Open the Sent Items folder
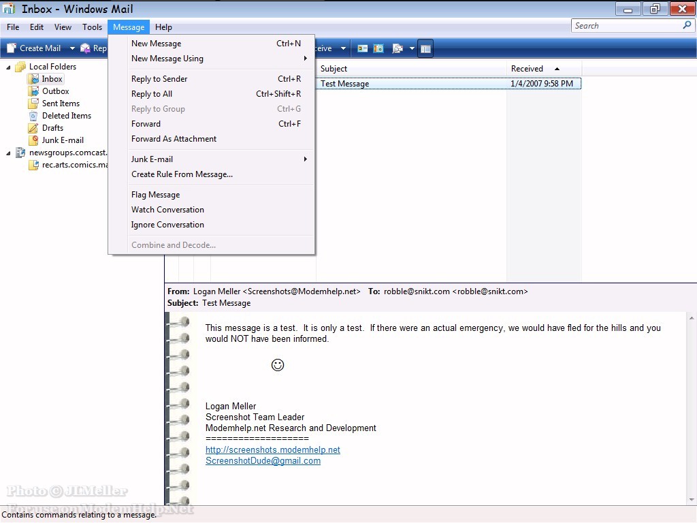Screen dimensions: 697x523 (x=61, y=104)
